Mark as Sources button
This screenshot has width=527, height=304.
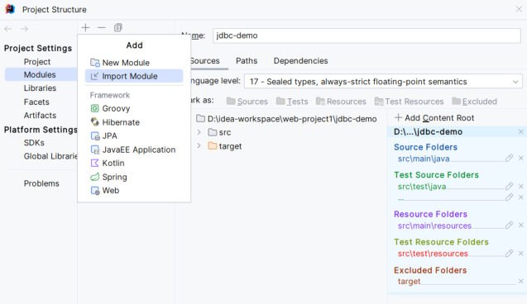click(x=247, y=102)
